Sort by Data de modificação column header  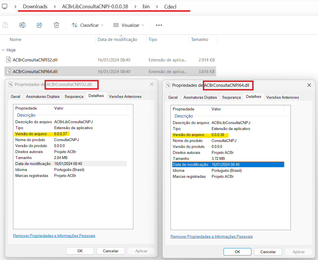tap(117, 40)
